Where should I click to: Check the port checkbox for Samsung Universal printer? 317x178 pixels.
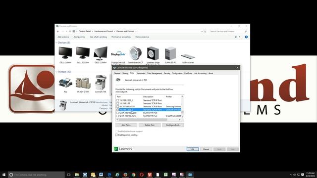(x=118, y=107)
